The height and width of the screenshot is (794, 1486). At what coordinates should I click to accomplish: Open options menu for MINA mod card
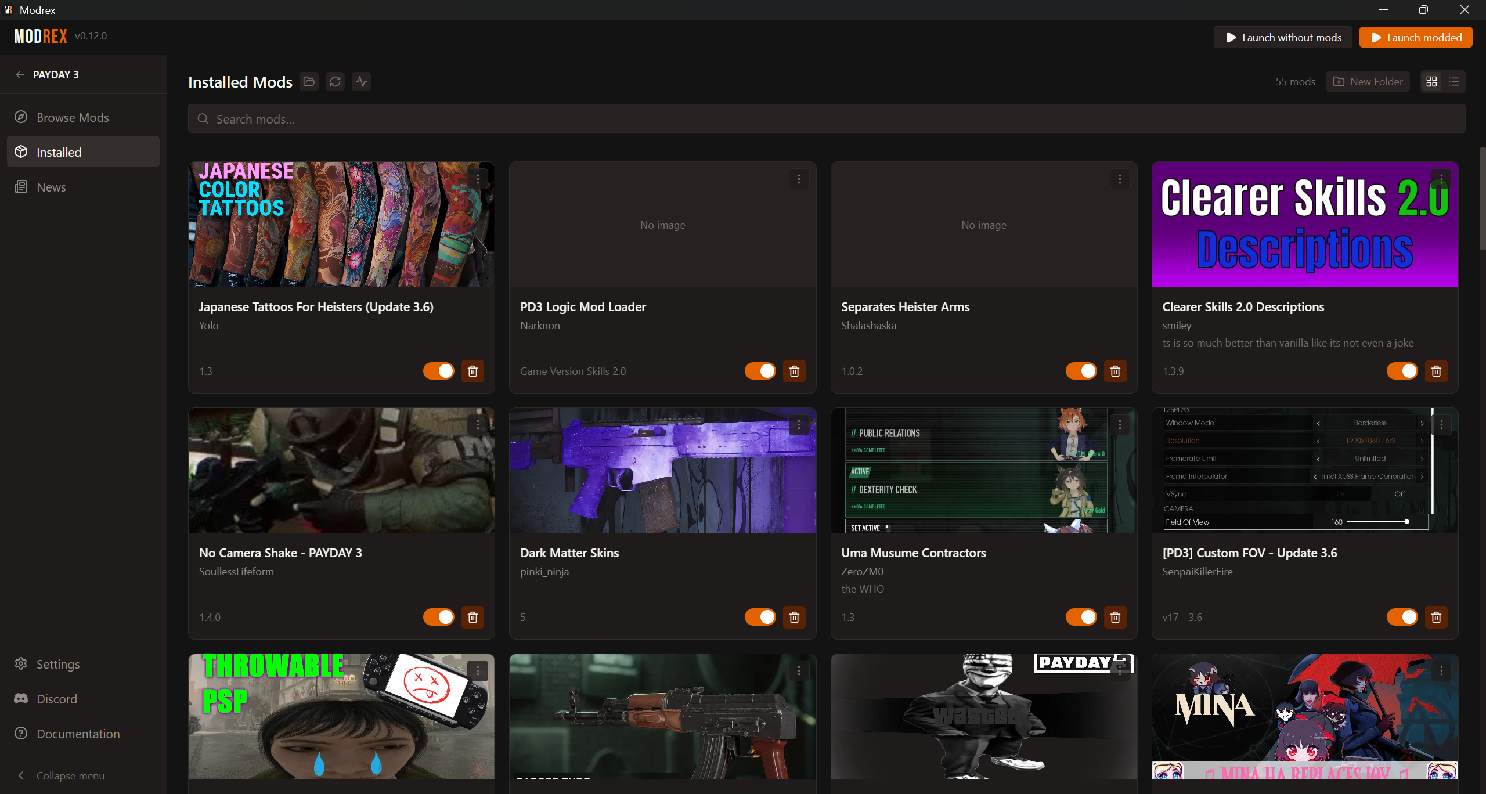1441,671
